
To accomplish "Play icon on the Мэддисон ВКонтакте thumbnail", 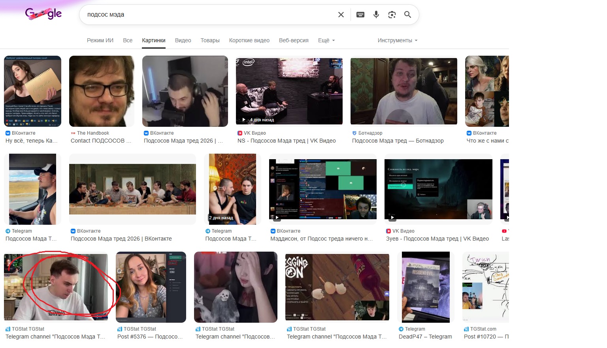I will click(277, 217).
